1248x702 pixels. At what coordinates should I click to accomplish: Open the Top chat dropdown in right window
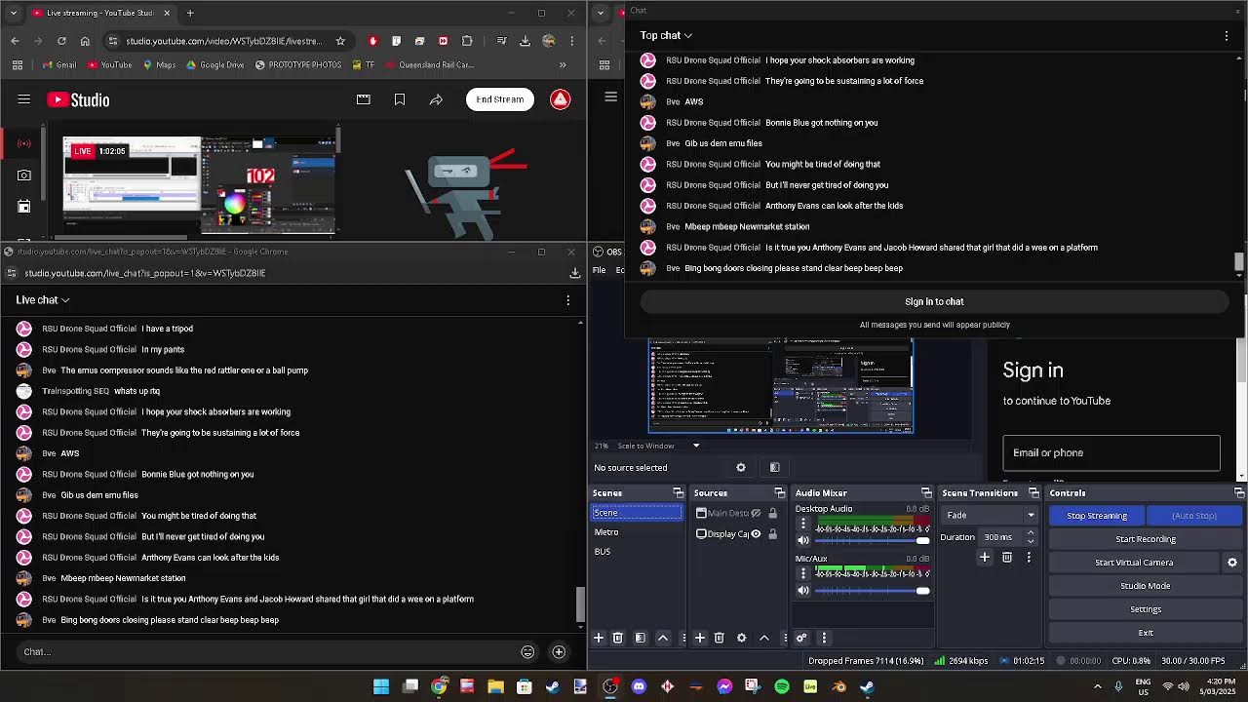pos(666,35)
